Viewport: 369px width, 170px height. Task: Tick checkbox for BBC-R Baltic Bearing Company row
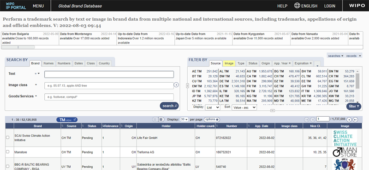[x=7, y=166]
